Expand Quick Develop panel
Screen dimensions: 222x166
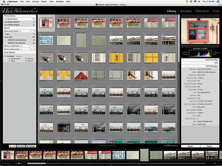coord(200,60)
